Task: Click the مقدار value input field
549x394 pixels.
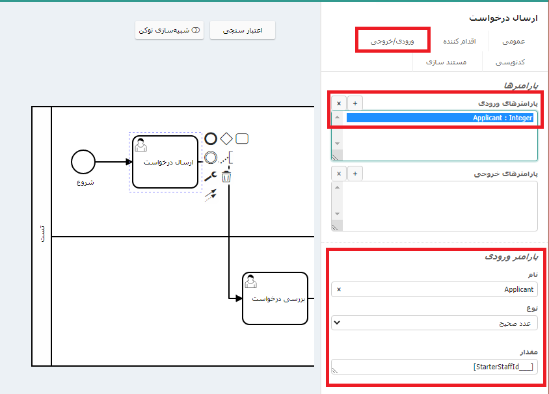Action: 434,367
